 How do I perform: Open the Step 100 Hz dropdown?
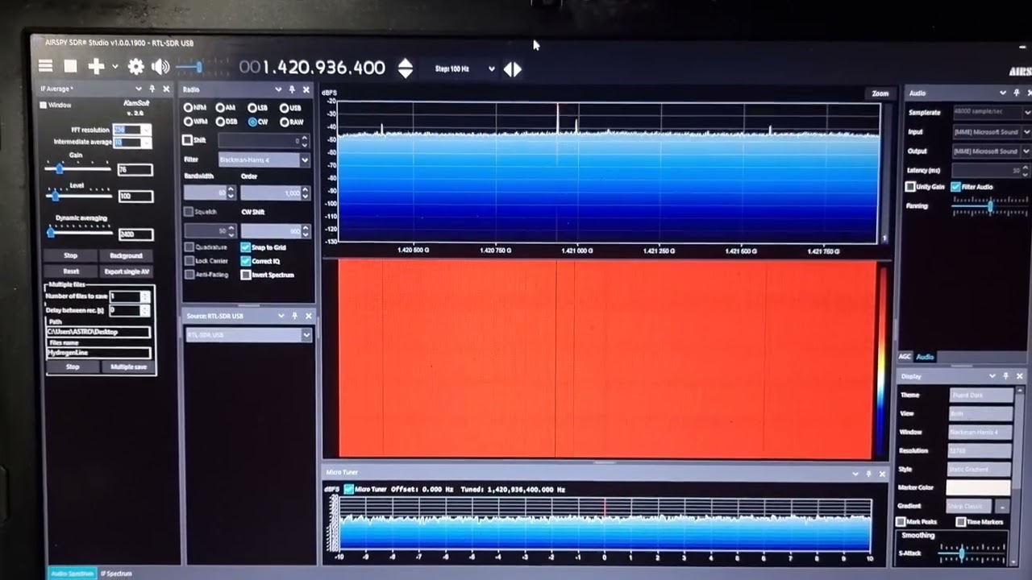click(465, 69)
